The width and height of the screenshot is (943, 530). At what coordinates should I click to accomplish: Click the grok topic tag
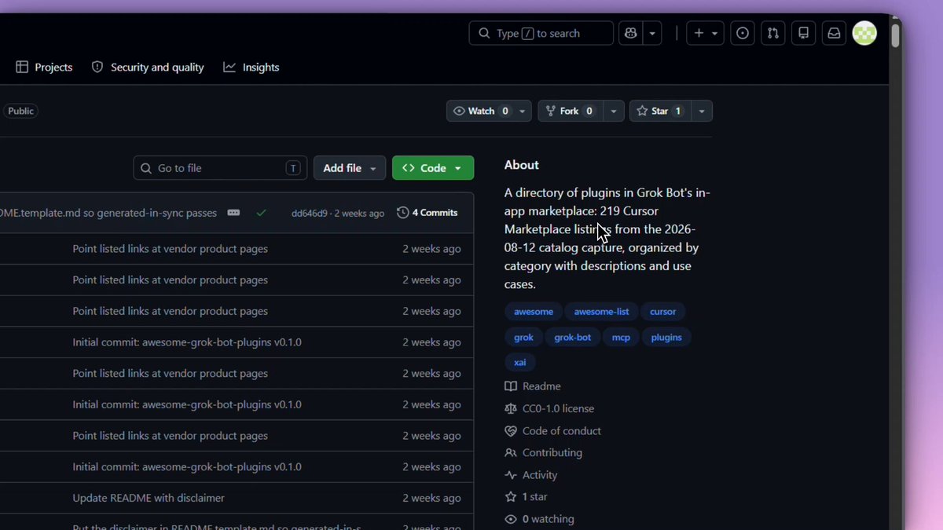point(523,338)
